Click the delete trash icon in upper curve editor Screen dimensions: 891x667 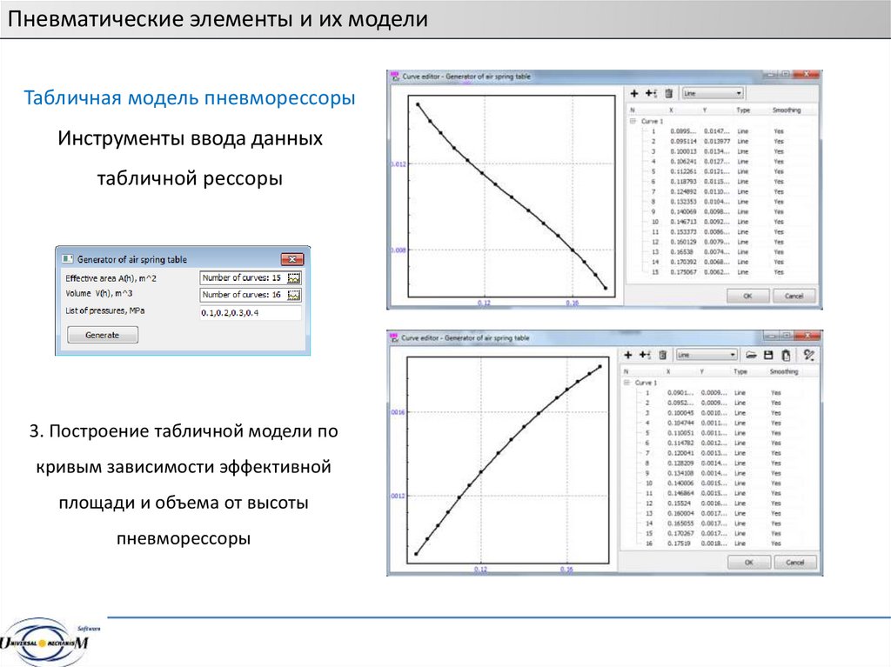point(668,93)
